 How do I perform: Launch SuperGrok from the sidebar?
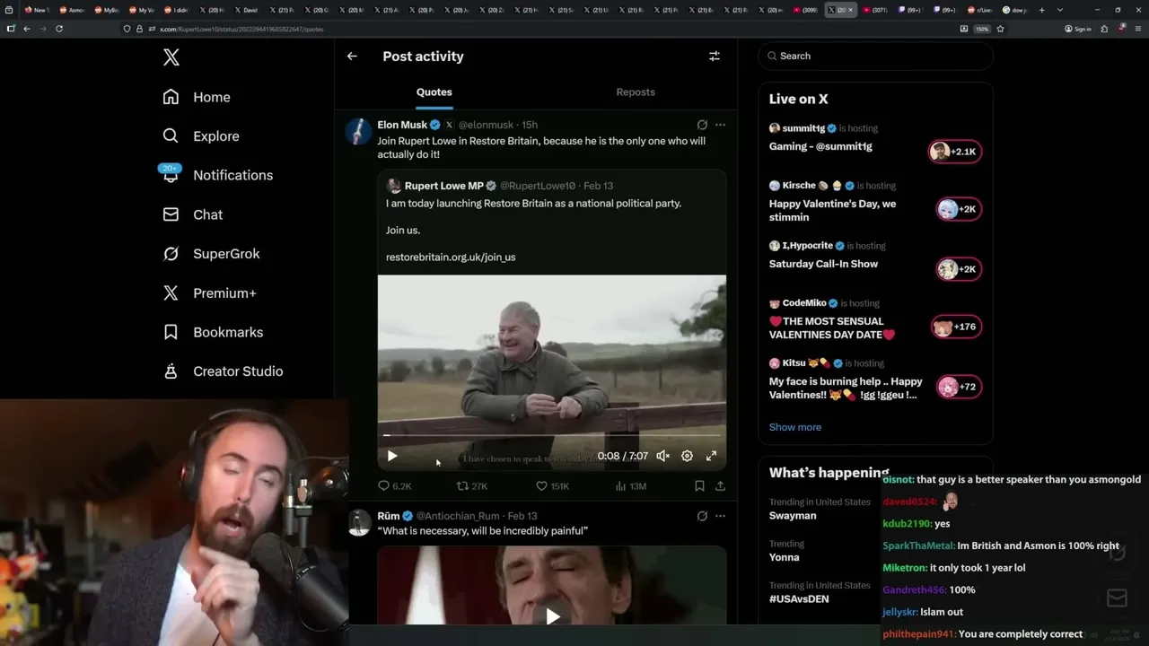click(x=211, y=254)
